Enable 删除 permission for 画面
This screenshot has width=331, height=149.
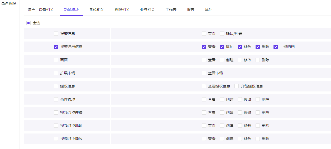(x=258, y=60)
